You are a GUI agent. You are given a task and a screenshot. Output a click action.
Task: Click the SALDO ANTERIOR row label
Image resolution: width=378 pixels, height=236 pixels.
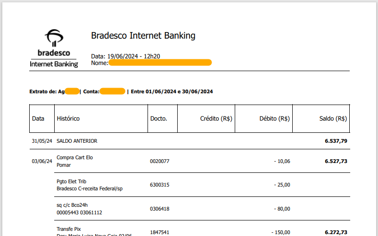[77, 141]
